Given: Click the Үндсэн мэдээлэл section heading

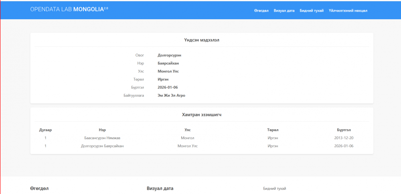Looking at the screenshot, I should coord(202,40).
